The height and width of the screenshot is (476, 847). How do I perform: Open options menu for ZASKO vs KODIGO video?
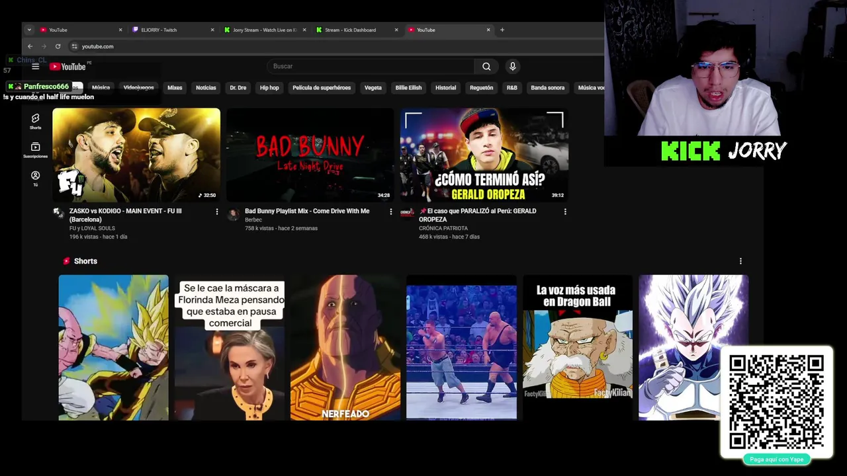217,212
